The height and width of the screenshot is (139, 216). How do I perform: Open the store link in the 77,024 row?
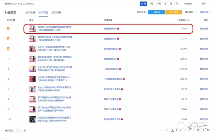tap(110, 29)
